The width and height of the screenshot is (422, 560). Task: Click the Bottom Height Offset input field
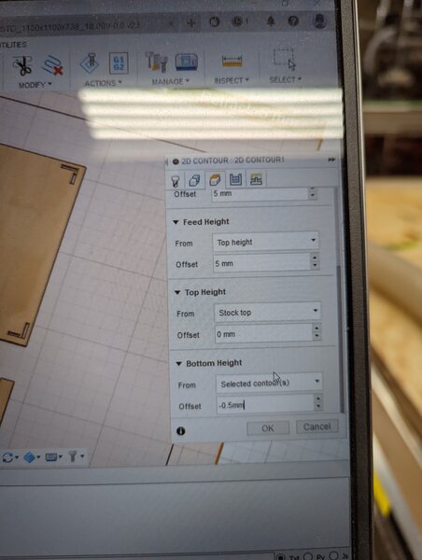click(x=265, y=405)
